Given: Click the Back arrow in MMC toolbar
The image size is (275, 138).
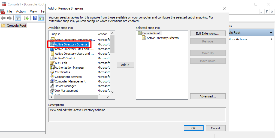Looking at the screenshot, I should point(3,18).
